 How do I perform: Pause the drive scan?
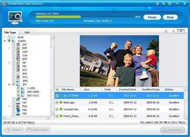pyautogui.click(x=152, y=17)
